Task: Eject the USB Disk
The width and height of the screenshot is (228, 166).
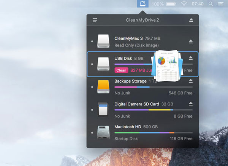Action: pos(191,58)
